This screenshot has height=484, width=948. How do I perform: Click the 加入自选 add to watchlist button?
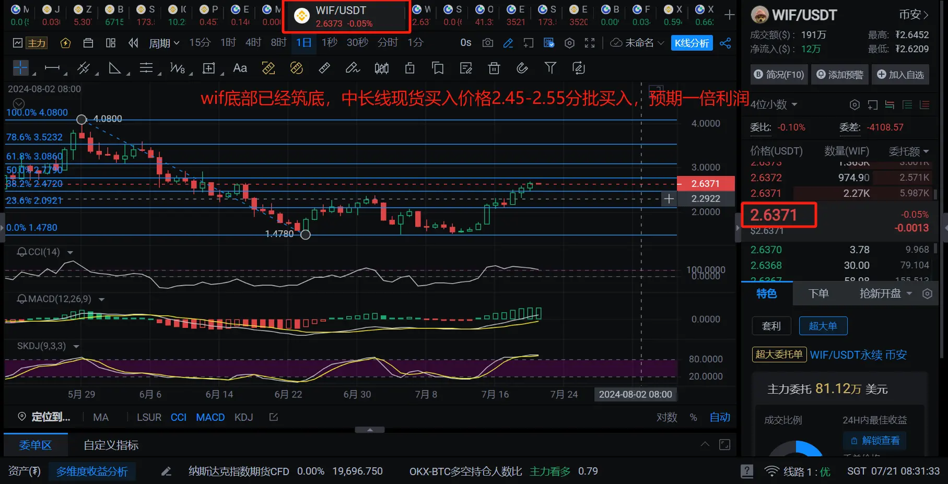point(900,75)
